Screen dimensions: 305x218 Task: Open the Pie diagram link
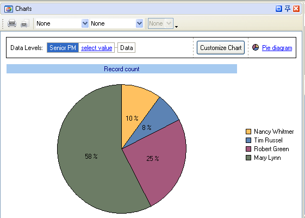pyautogui.click(x=277, y=48)
